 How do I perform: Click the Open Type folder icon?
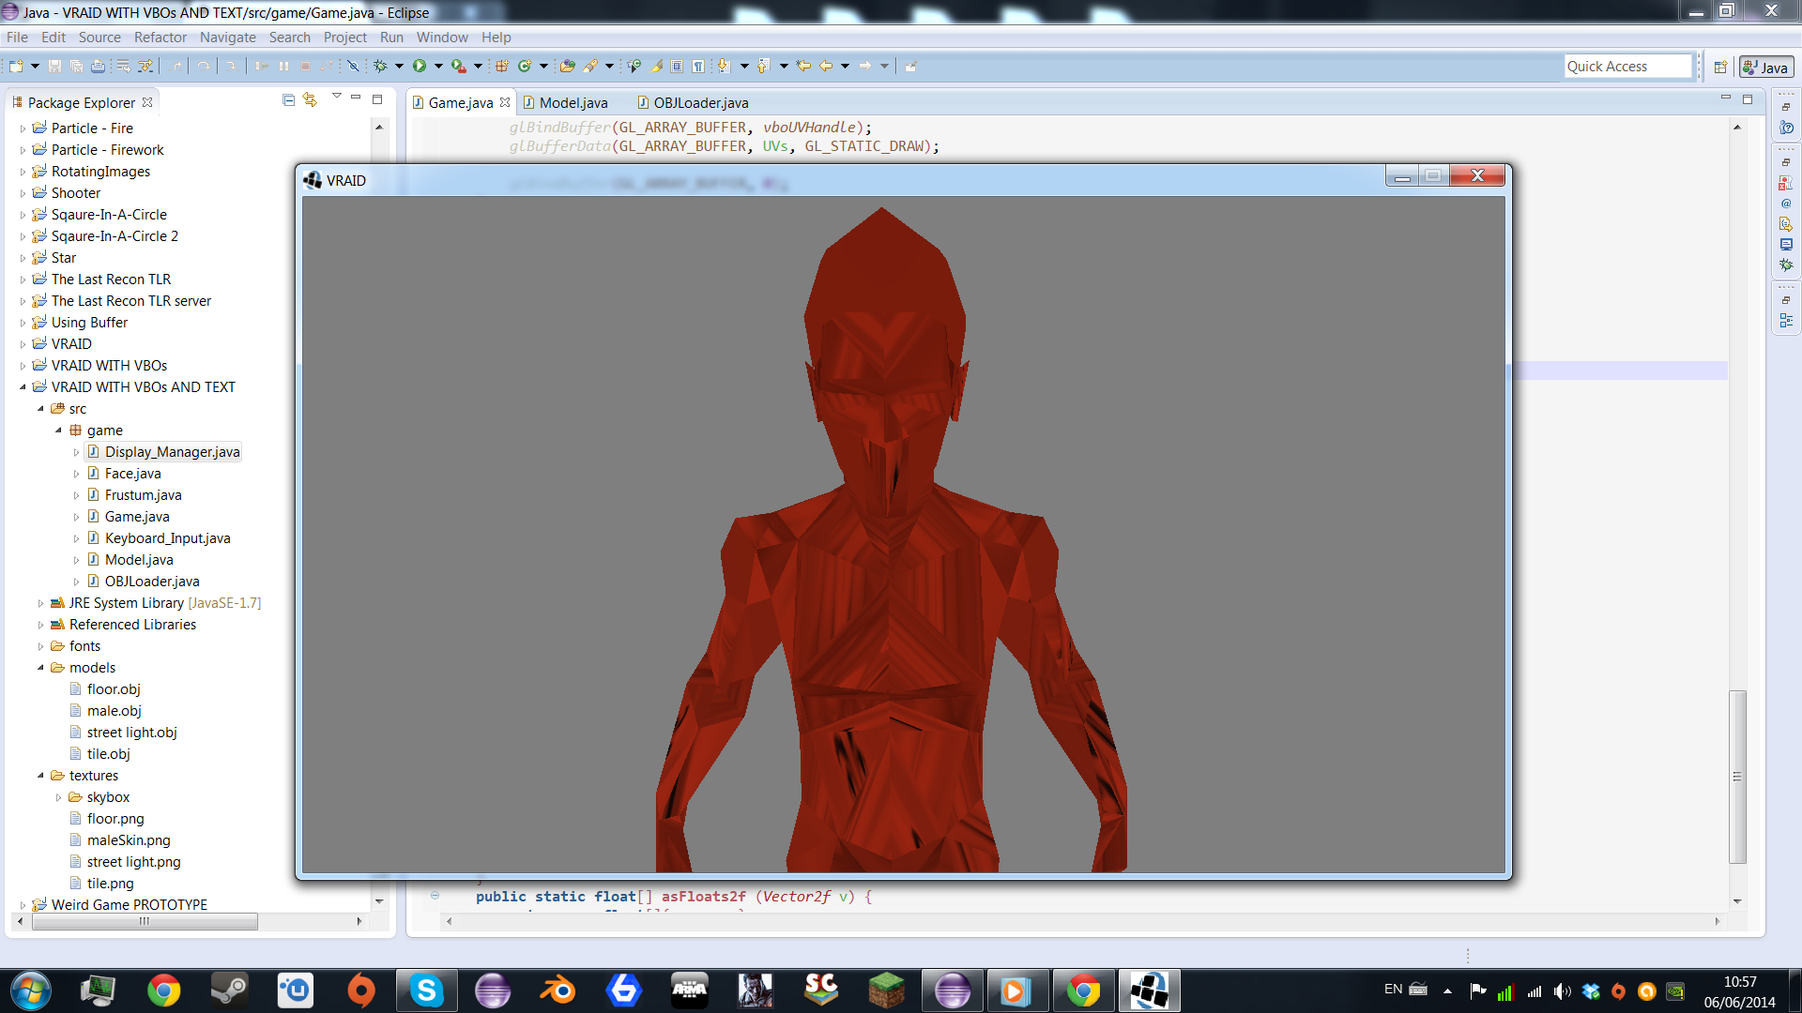click(567, 66)
